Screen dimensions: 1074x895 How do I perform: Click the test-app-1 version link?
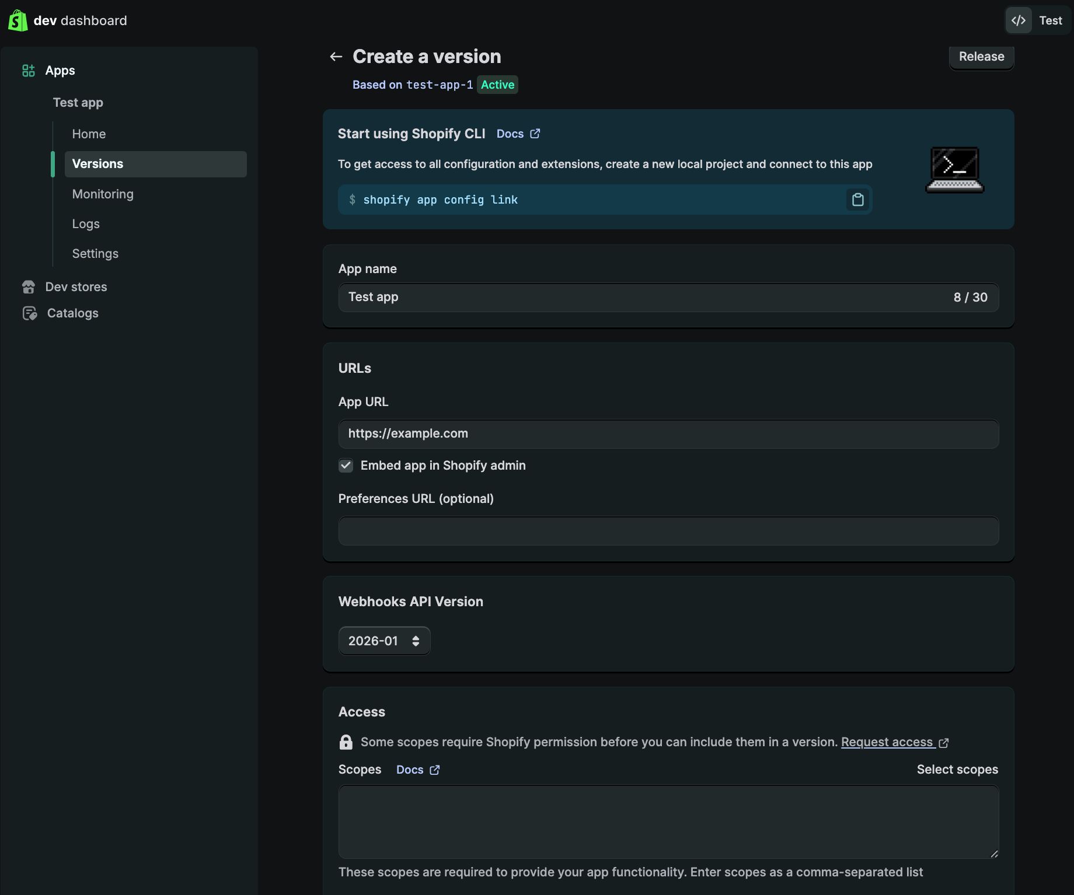tap(440, 85)
